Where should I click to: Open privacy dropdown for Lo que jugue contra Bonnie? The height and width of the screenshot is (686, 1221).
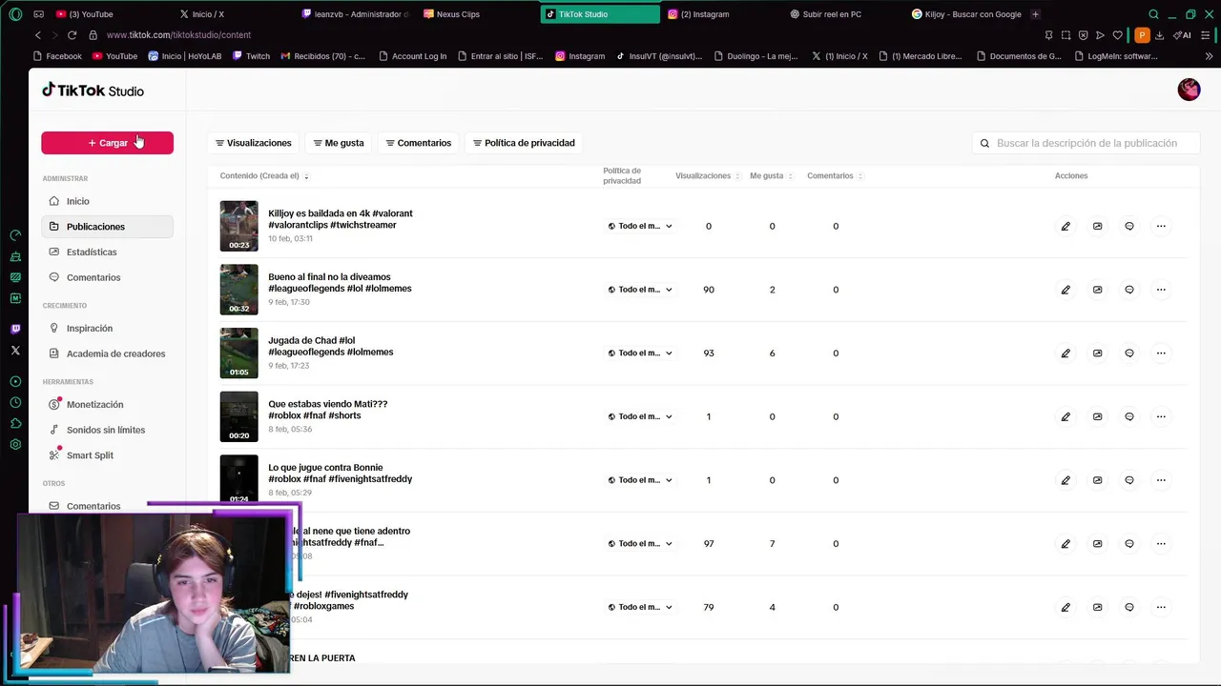tap(640, 480)
